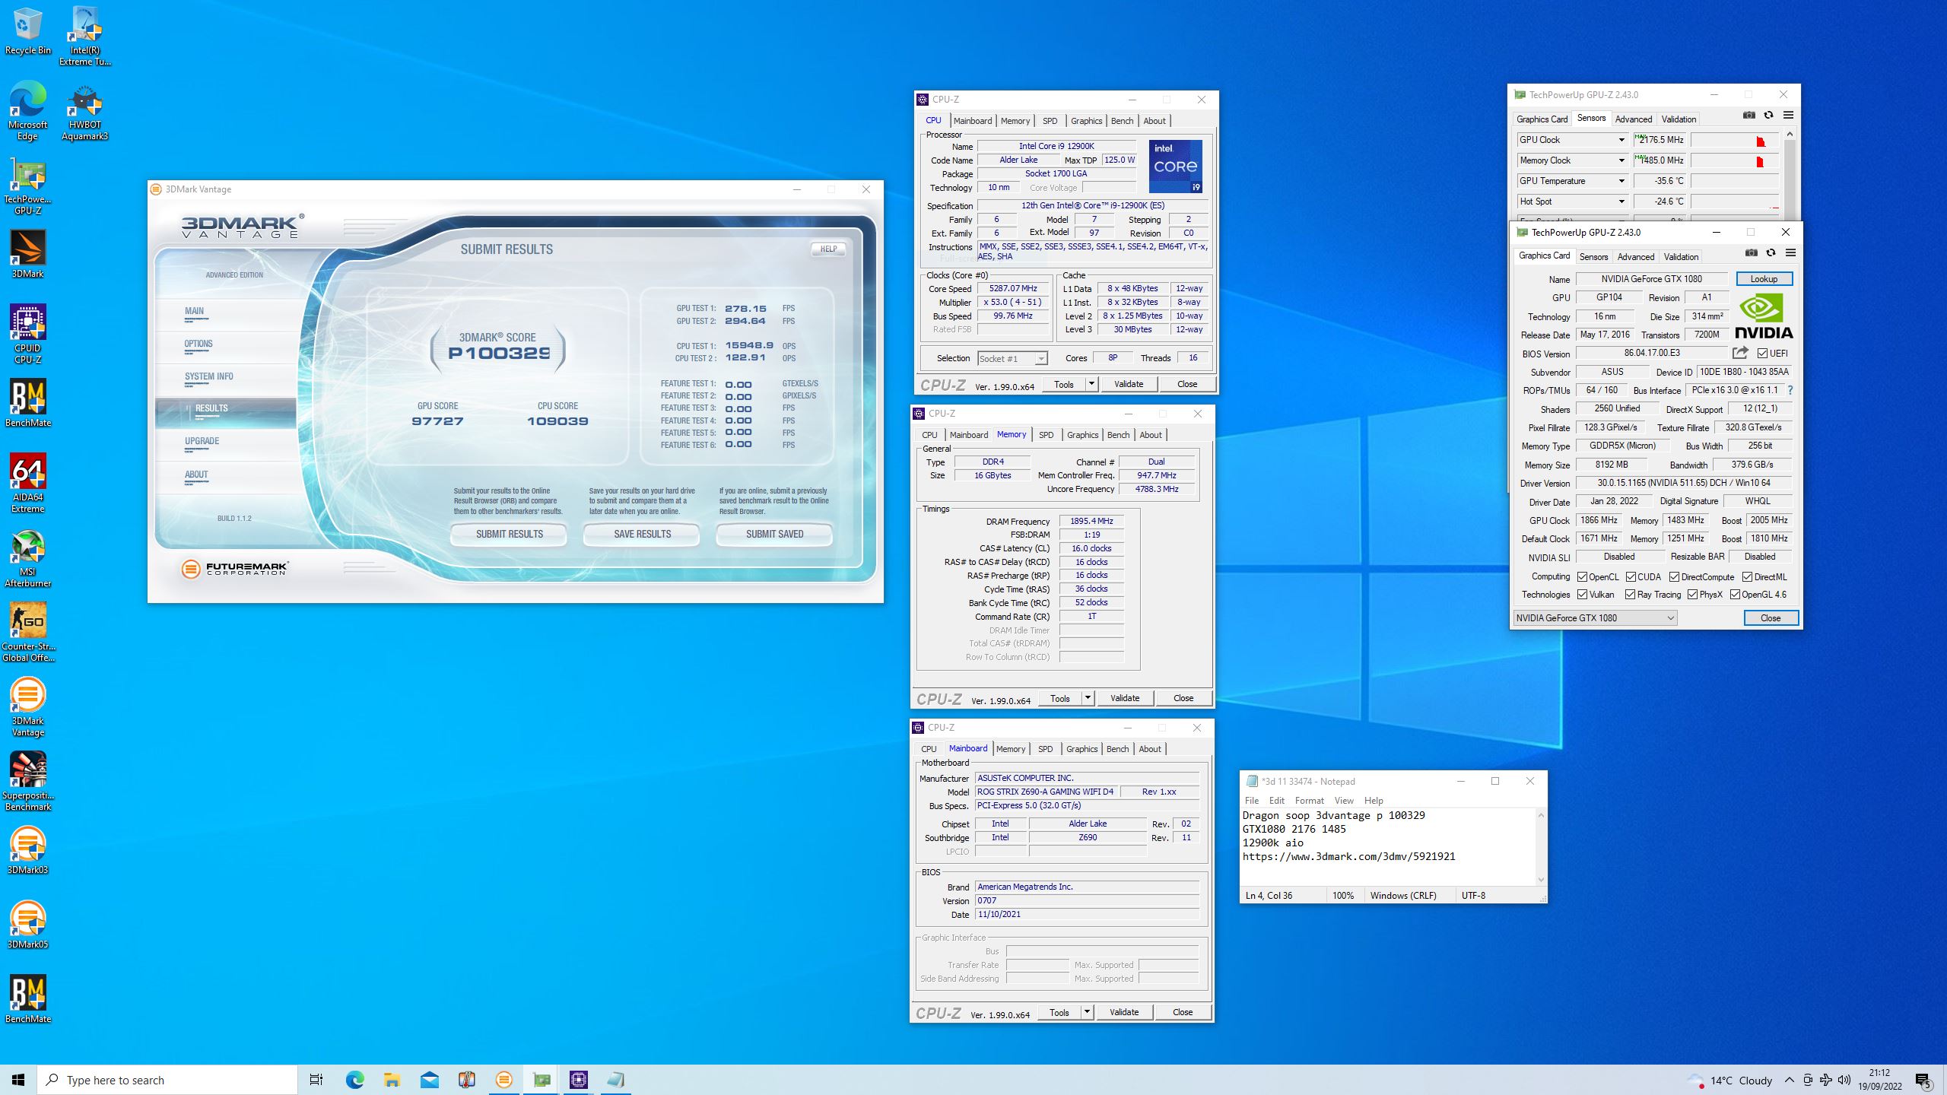The width and height of the screenshot is (1947, 1095).
Task: Open Mail app from the taskbar
Action: pyautogui.click(x=429, y=1080)
